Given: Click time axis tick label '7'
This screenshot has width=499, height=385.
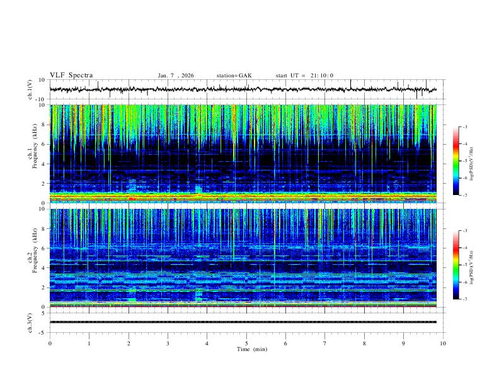Looking at the screenshot, I should point(325,343).
